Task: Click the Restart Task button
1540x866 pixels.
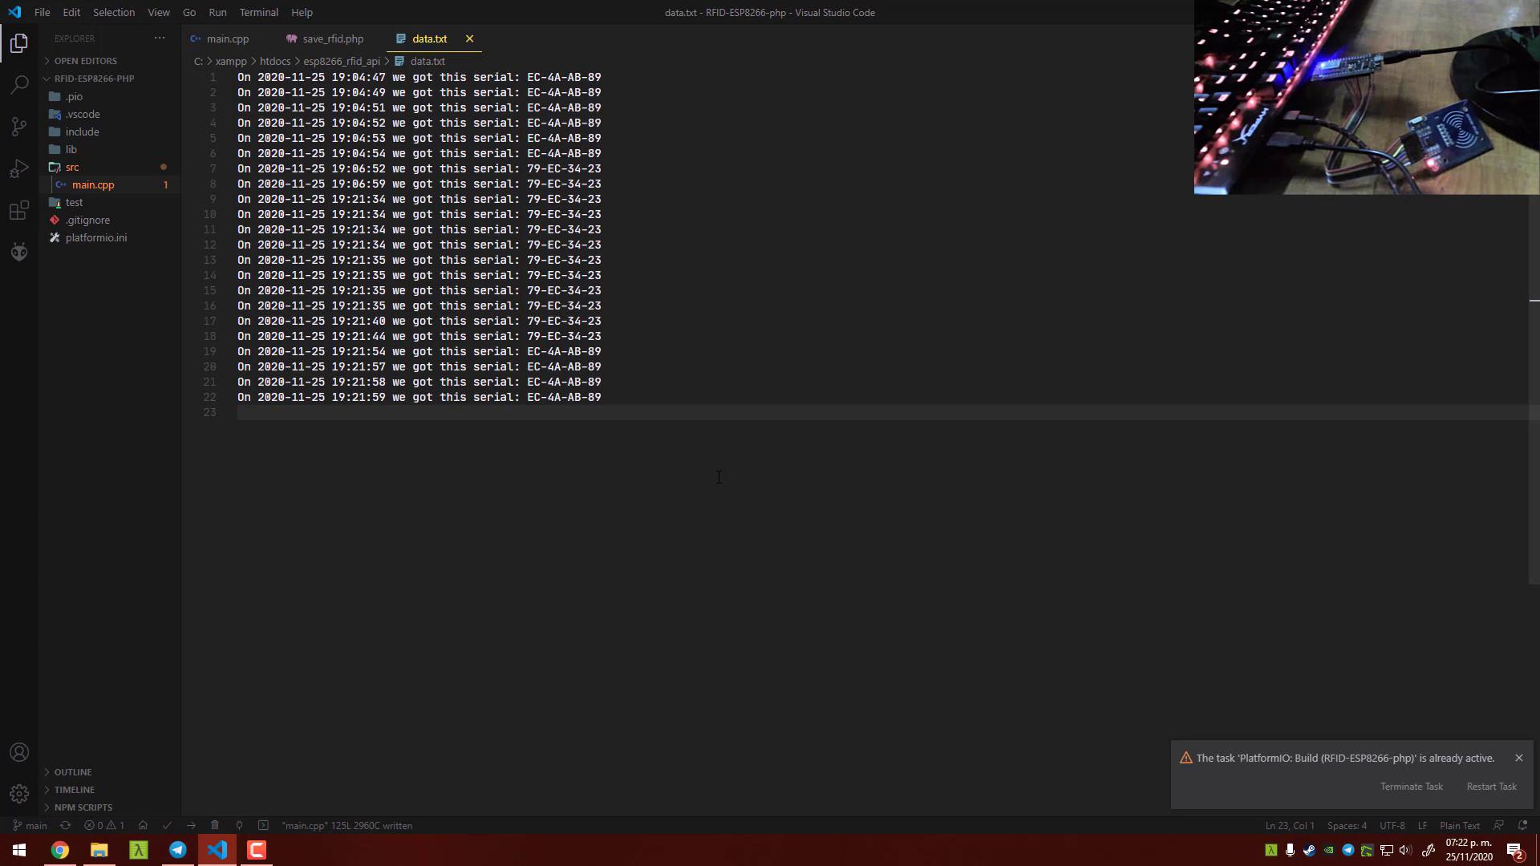Action: click(1491, 787)
